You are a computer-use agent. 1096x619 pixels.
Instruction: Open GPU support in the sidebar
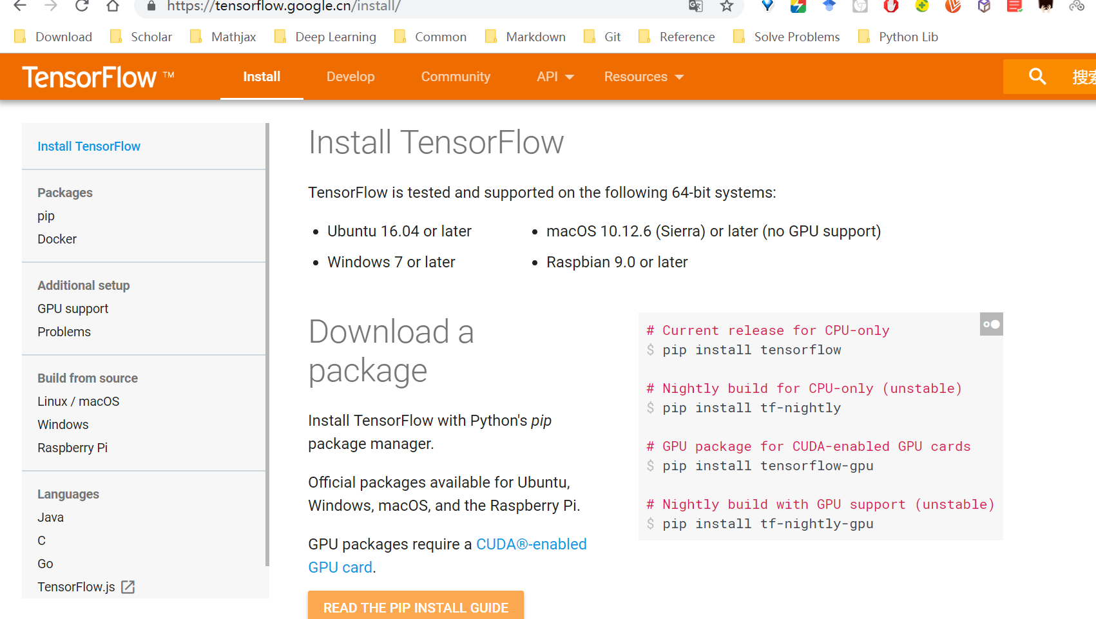[x=73, y=309]
